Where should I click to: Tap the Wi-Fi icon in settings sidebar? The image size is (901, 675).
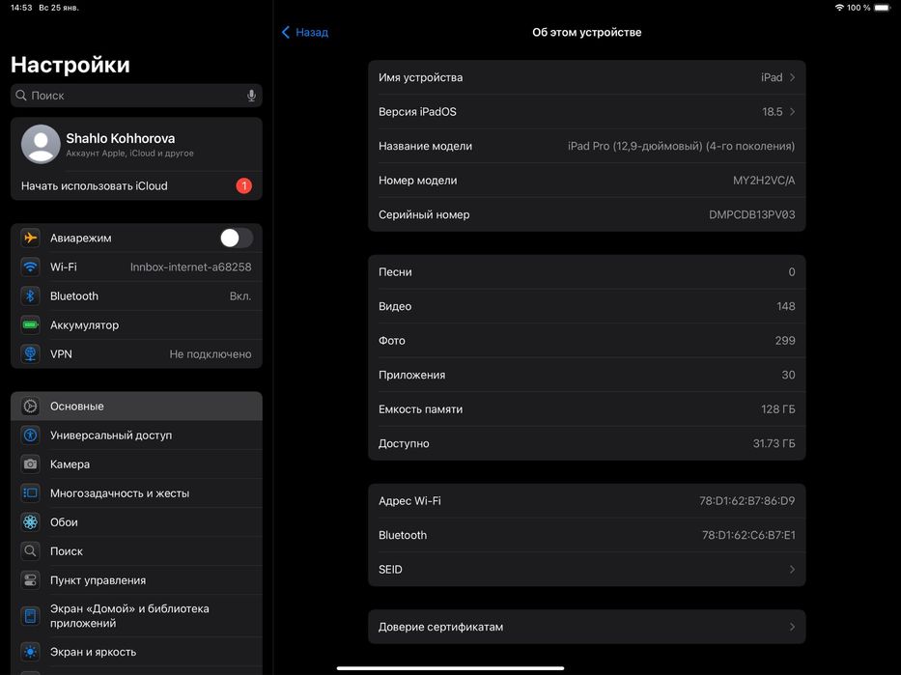pos(31,267)
